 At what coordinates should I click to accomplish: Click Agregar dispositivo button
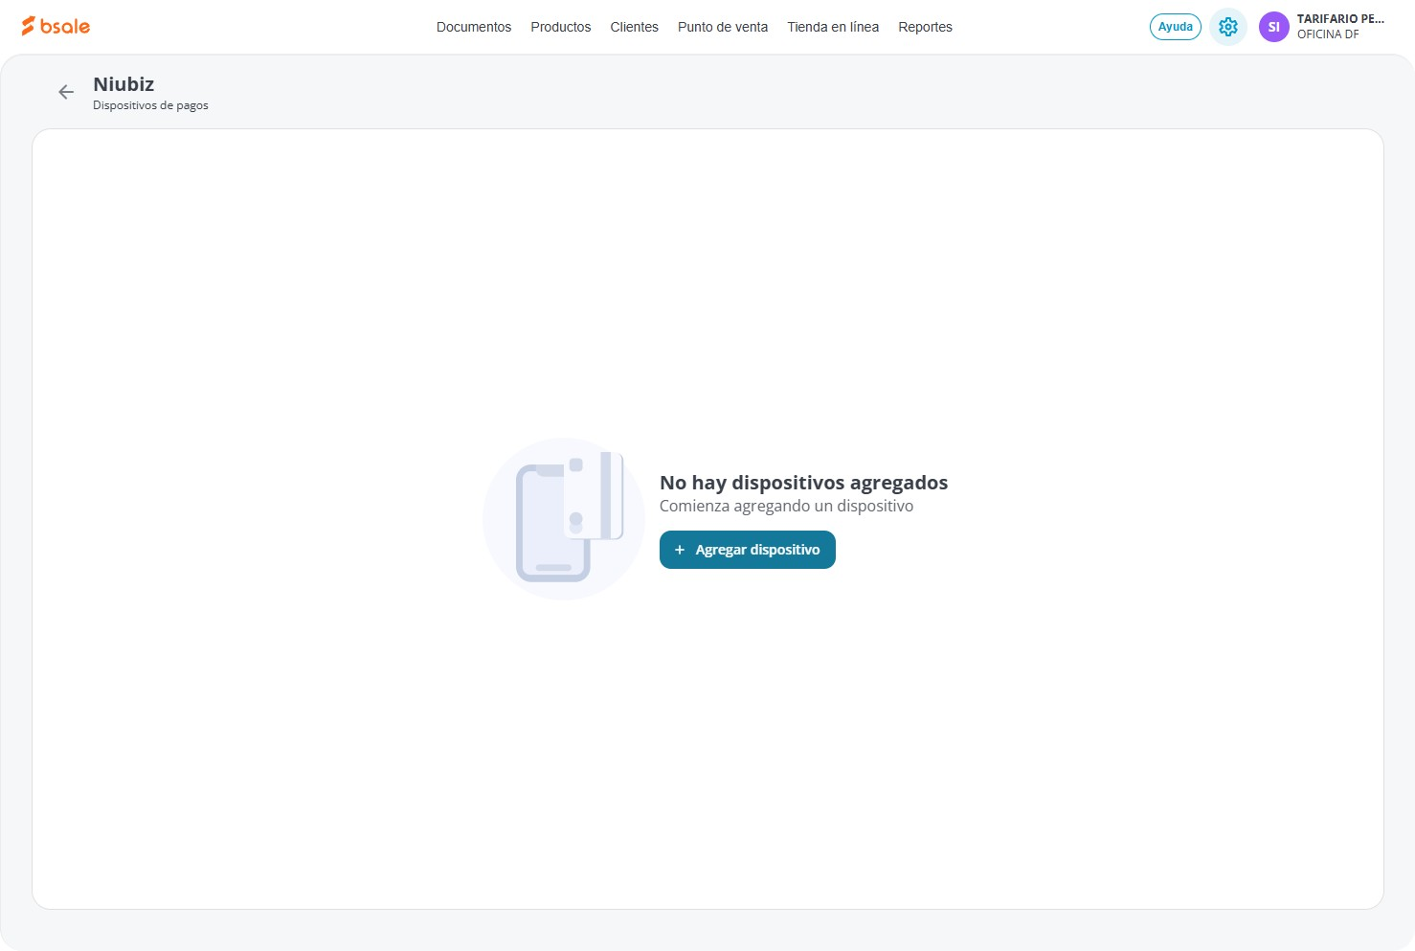pos(748,550)
